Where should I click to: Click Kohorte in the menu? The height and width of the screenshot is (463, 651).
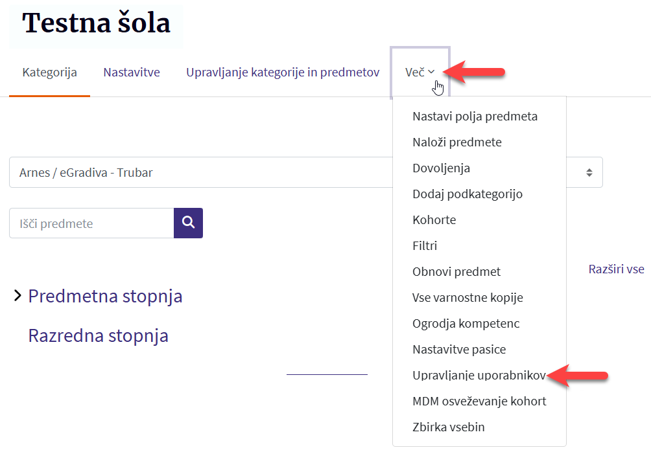[x=434, y=220]
